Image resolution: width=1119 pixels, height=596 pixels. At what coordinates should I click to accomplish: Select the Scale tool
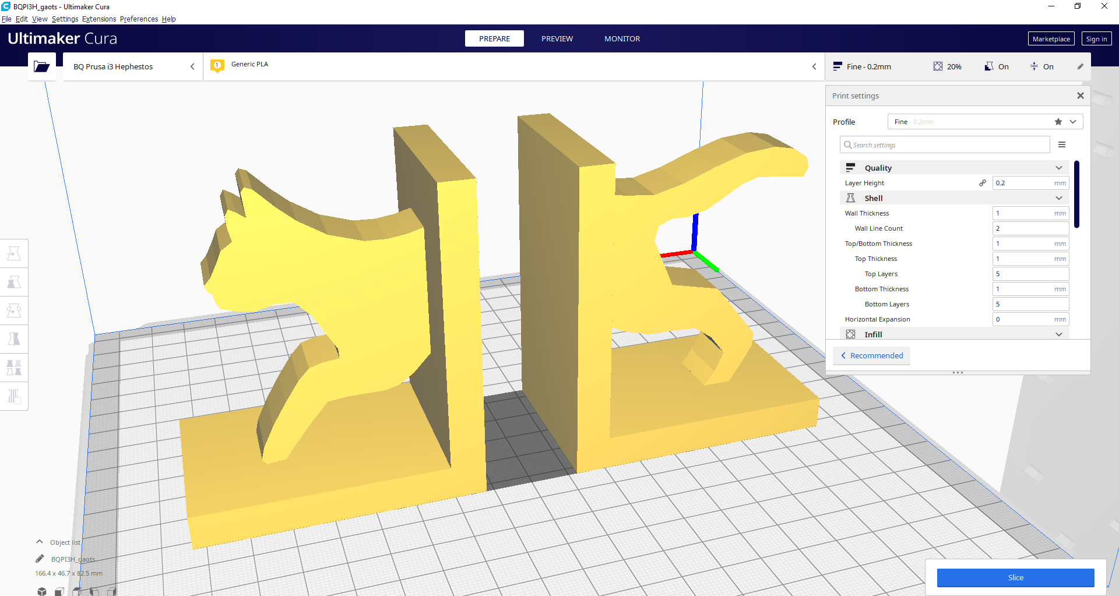(14, 281)
